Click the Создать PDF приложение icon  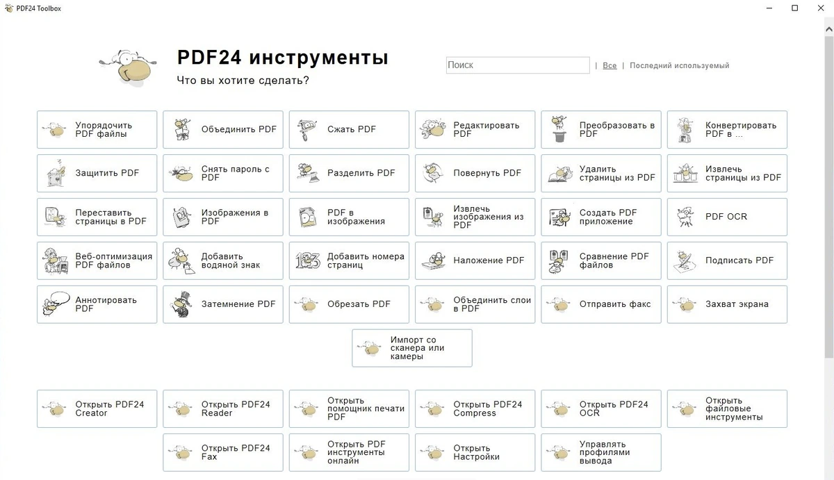(559, 217)
